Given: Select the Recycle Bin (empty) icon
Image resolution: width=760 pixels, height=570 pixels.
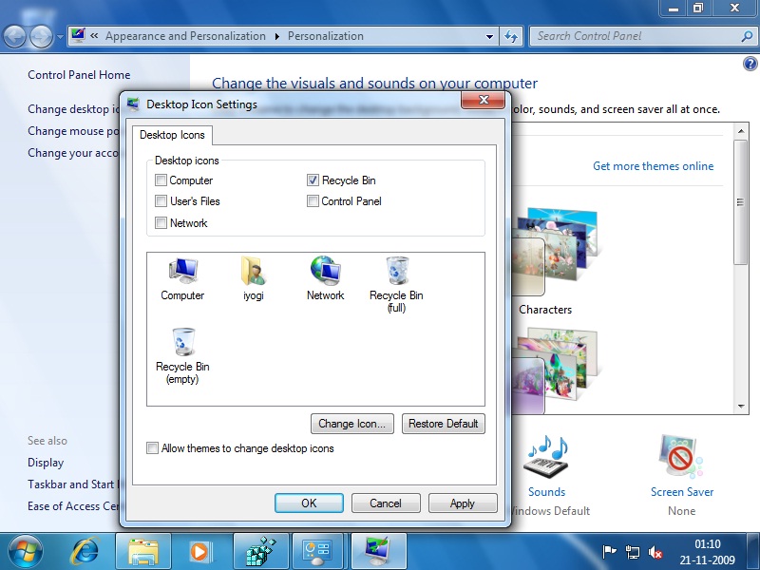Looking at the screenshot, I should tap(182, 342).
